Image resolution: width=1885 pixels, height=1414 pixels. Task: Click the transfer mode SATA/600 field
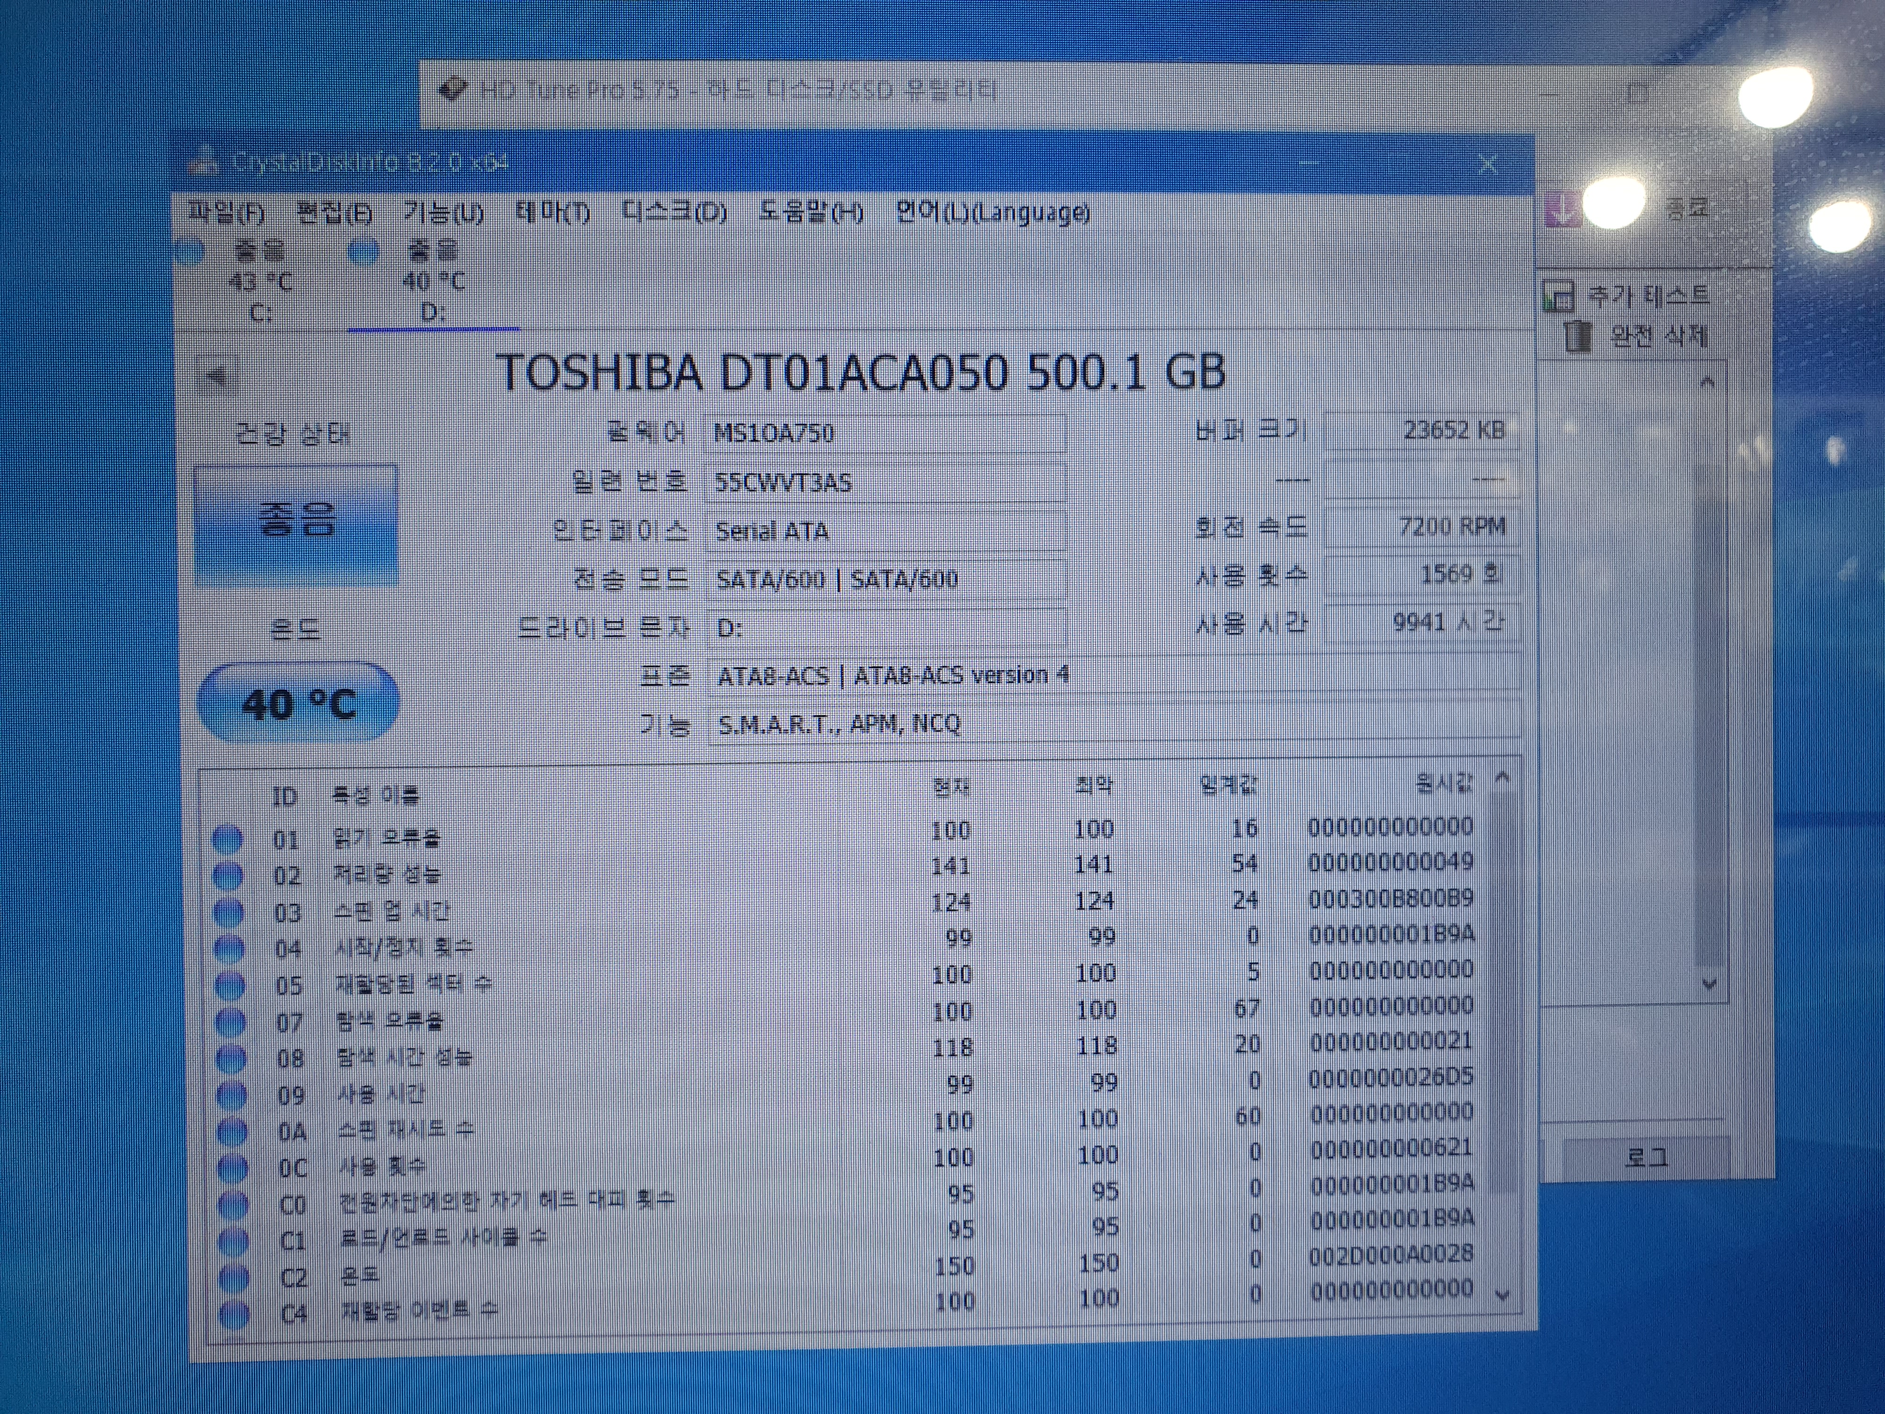pos(886,579)
